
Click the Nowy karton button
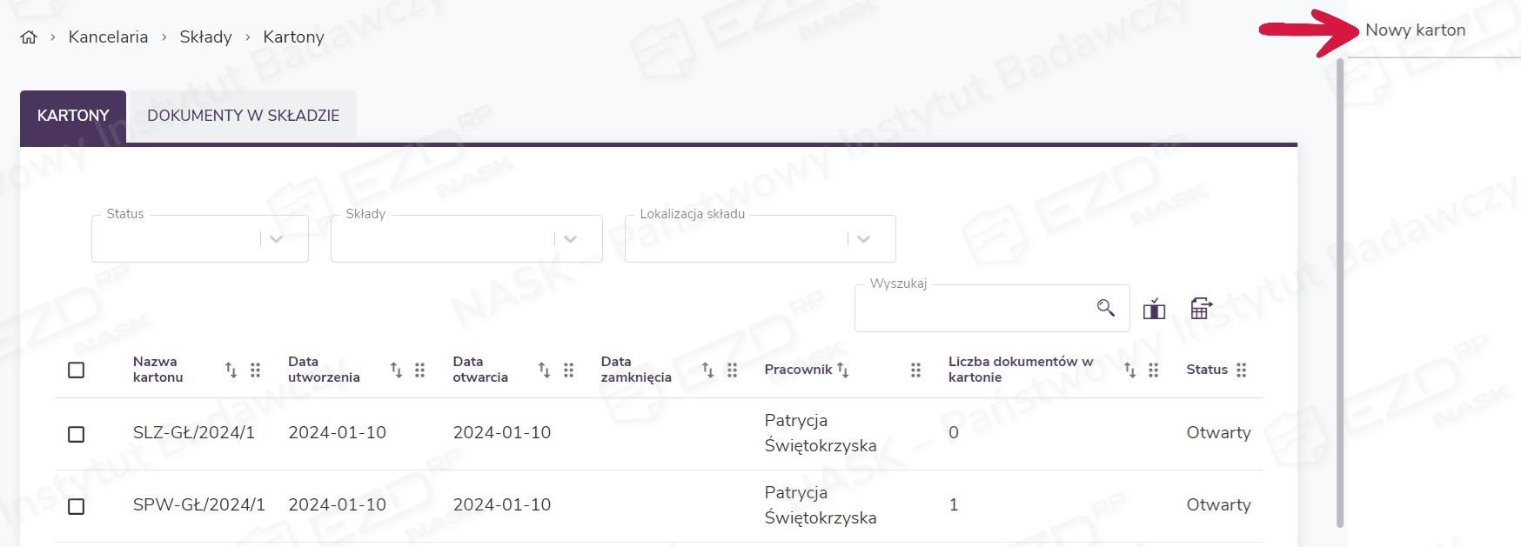tap(1415, 30)
